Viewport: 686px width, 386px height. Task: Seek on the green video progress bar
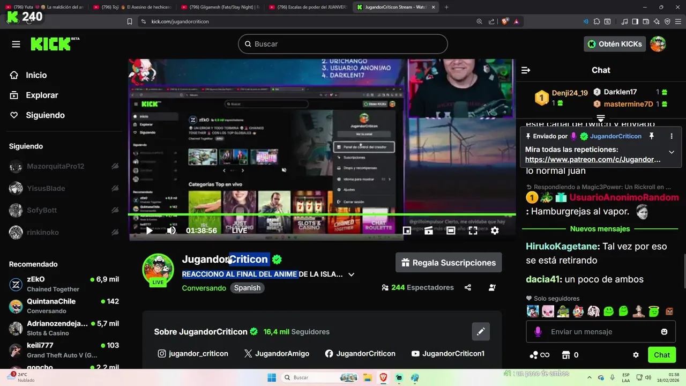coord(322,214)
